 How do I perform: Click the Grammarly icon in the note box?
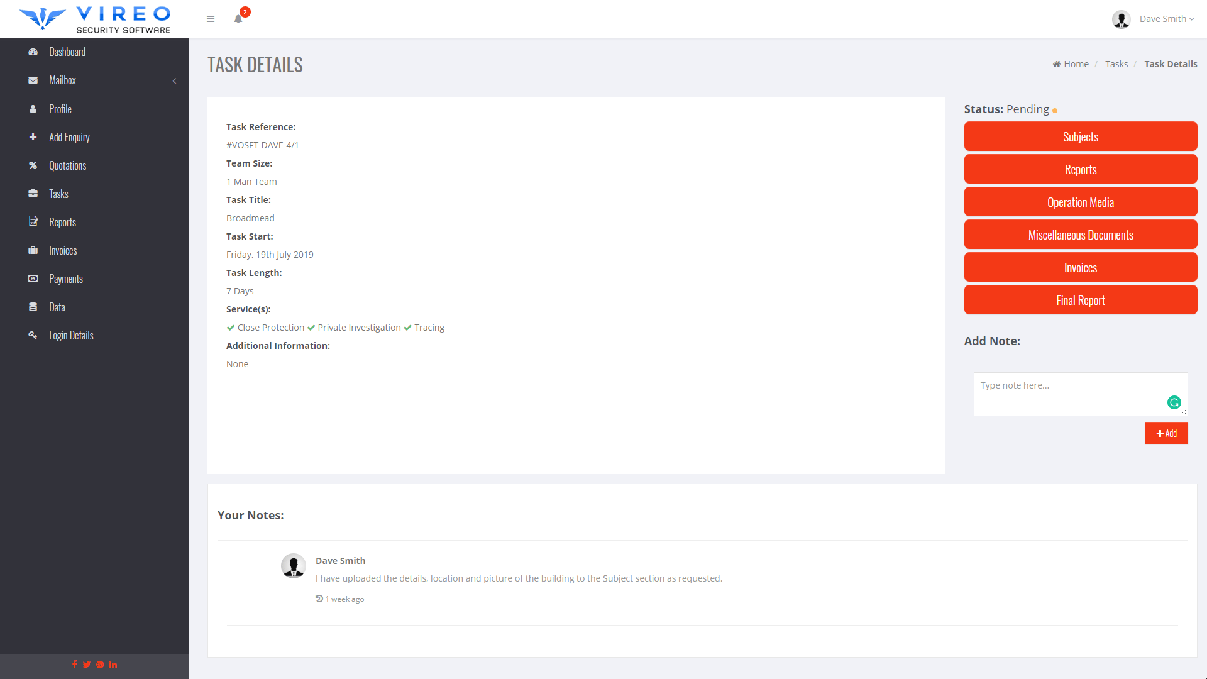tap(1174, 402)
